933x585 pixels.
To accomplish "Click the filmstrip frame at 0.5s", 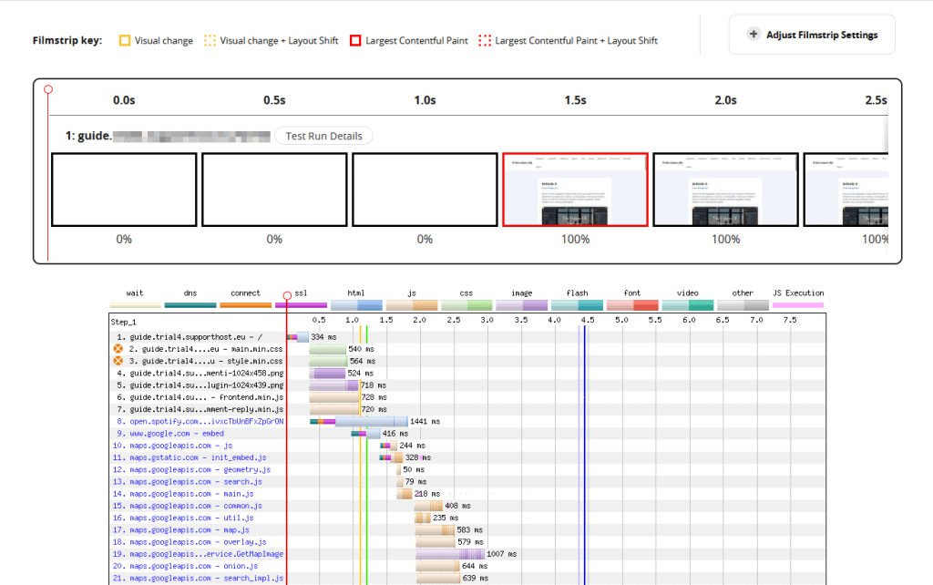I will 274,190.
